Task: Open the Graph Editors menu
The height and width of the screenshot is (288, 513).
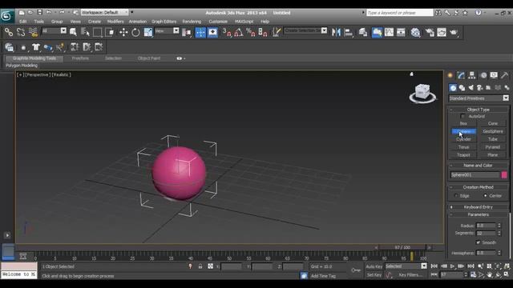Action: point(164,22)
